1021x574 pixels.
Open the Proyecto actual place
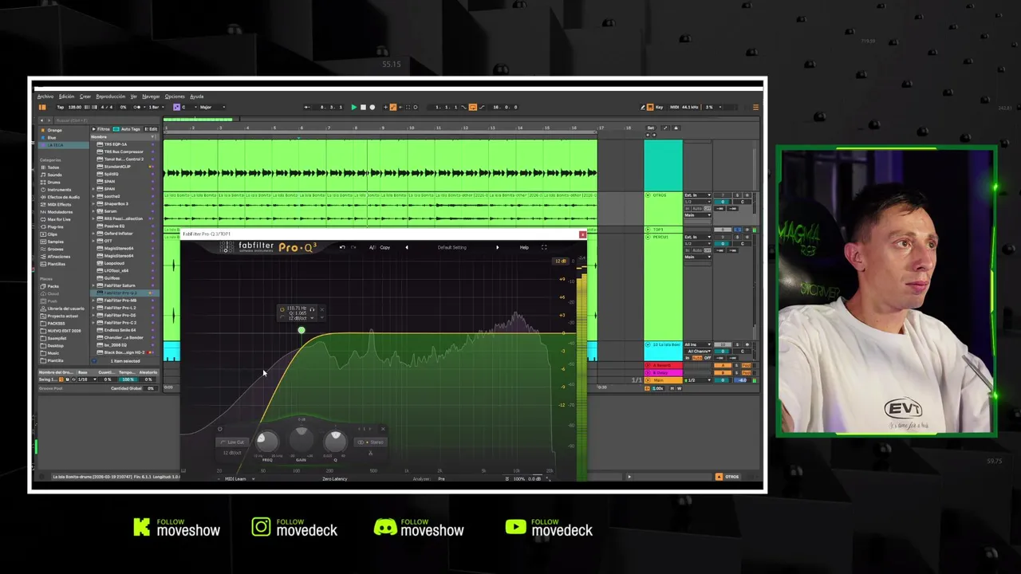pos(61,316)
